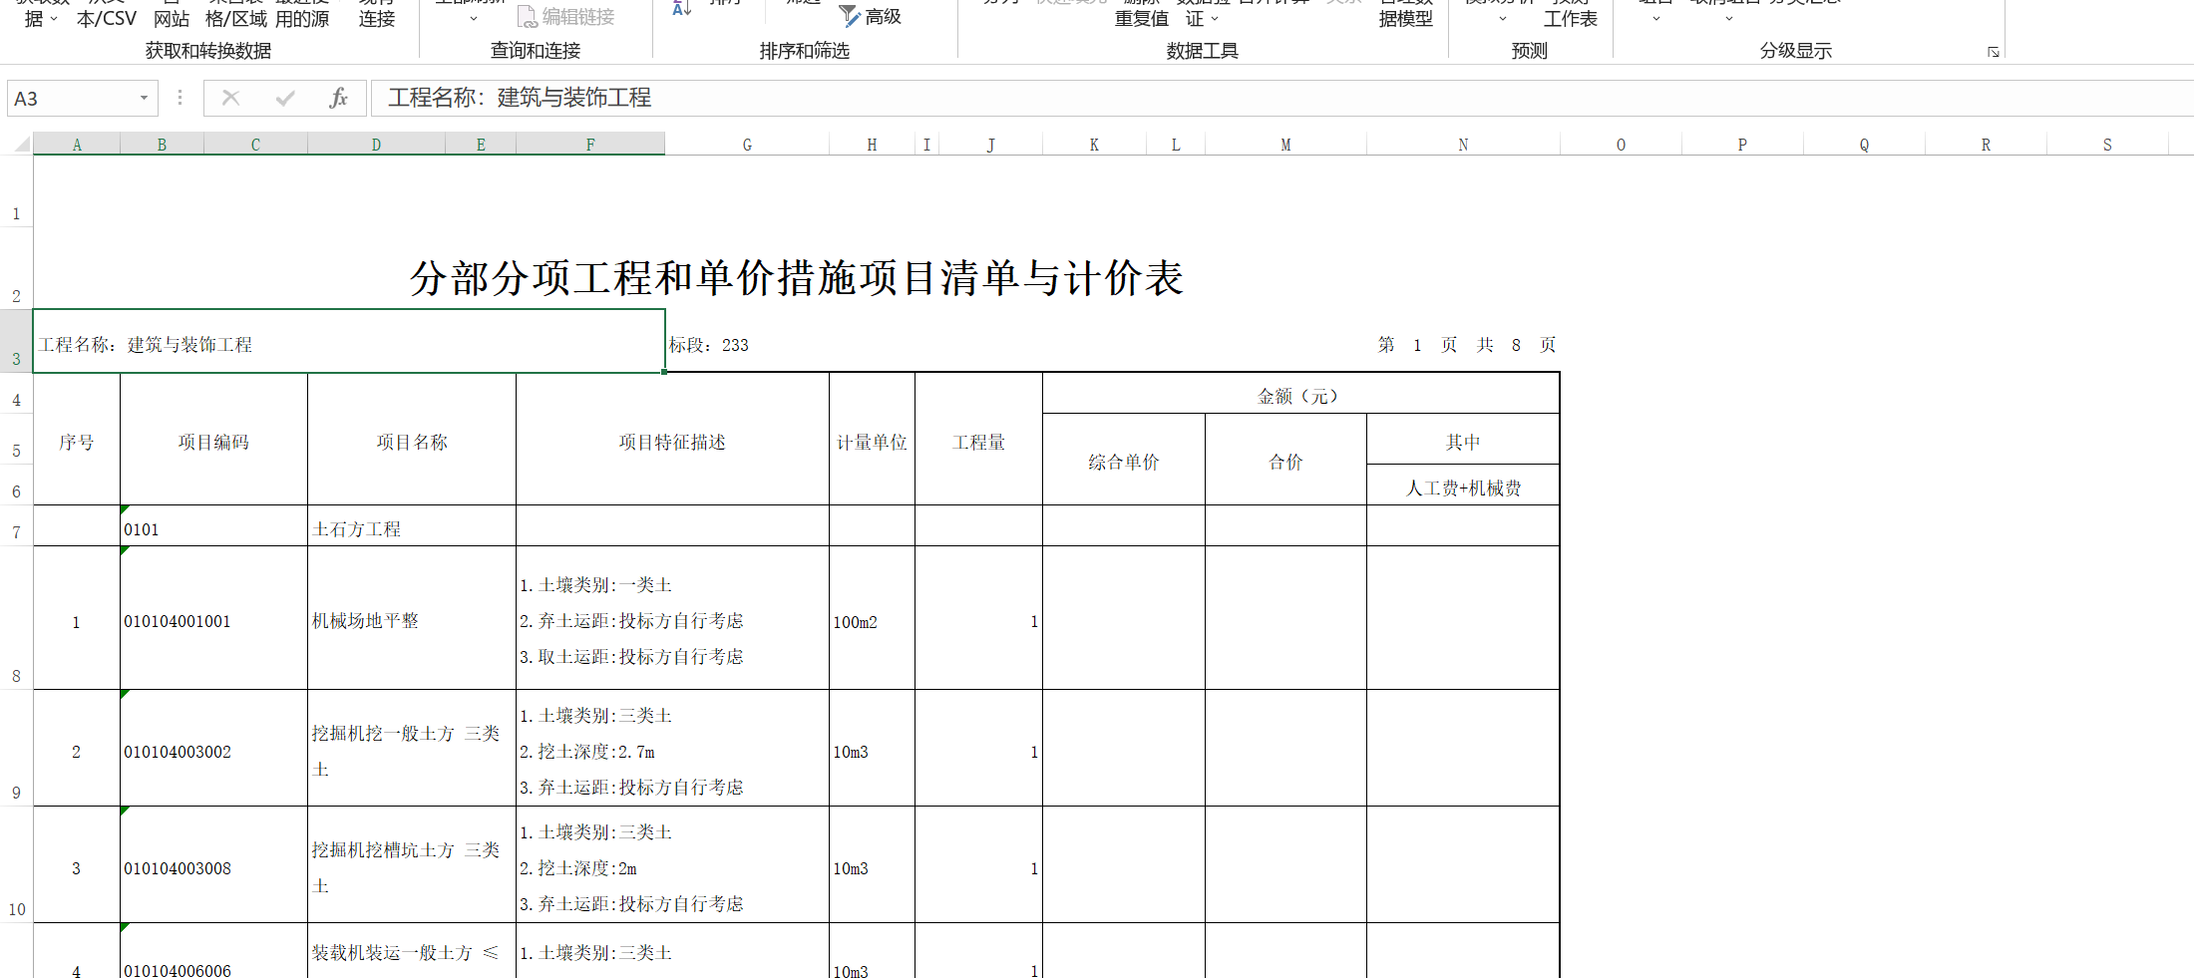Click the 工程量 header cell
The image size is (2194, 978).
point(978,441)
